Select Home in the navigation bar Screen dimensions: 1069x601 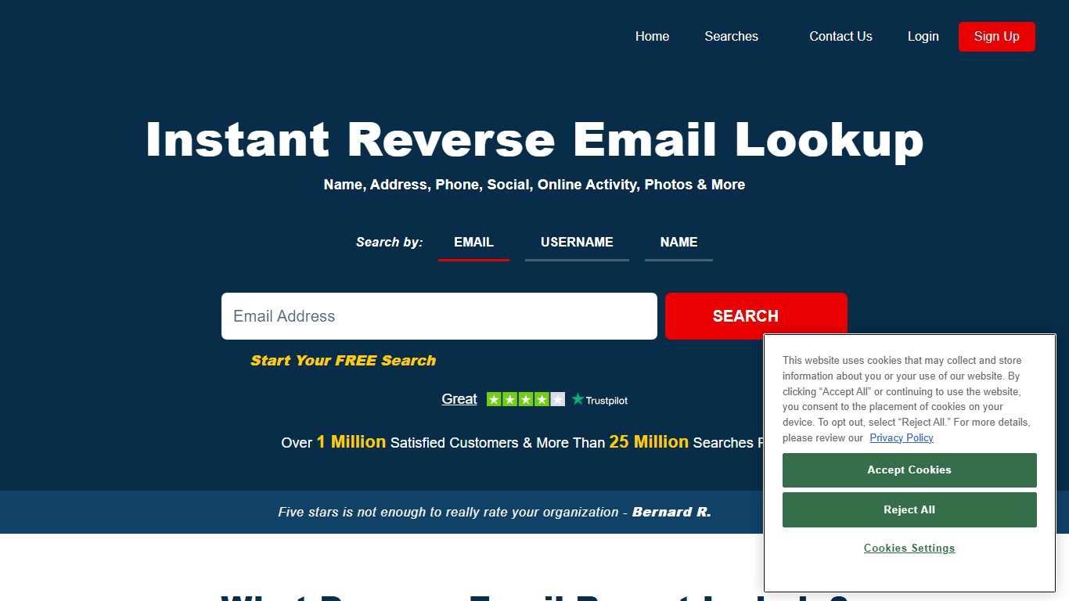click(652, 36)
